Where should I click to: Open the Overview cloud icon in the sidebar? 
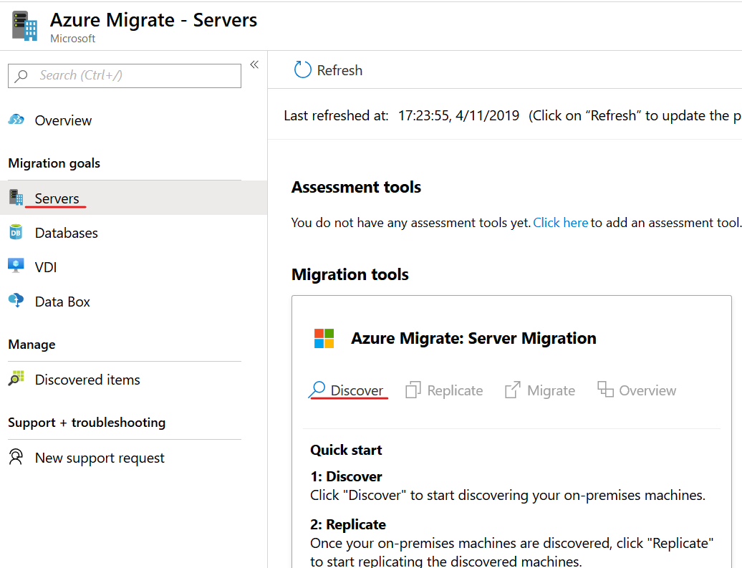[16, 120]
